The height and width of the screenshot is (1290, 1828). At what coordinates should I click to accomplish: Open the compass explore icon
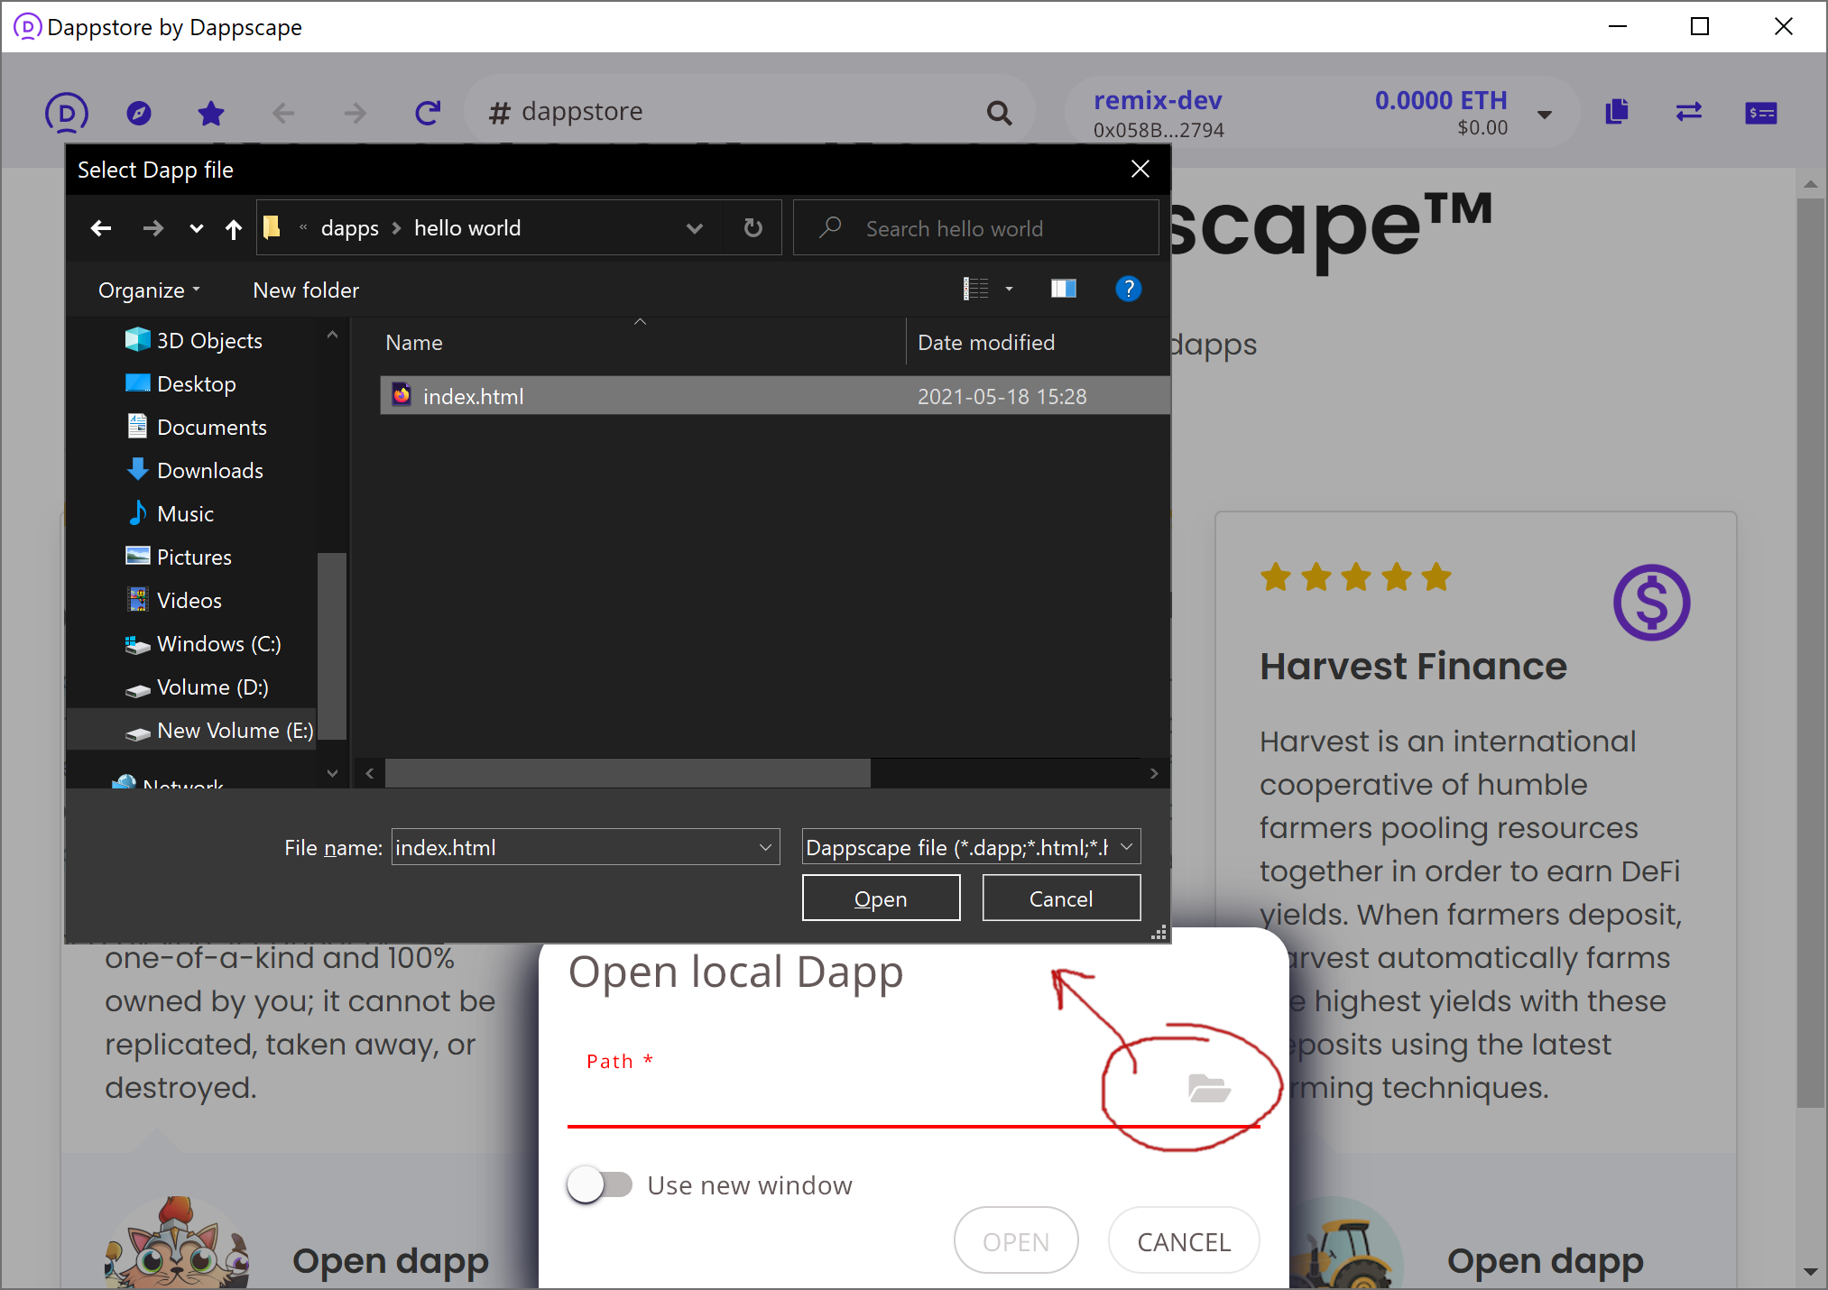(x=139, y=113)
